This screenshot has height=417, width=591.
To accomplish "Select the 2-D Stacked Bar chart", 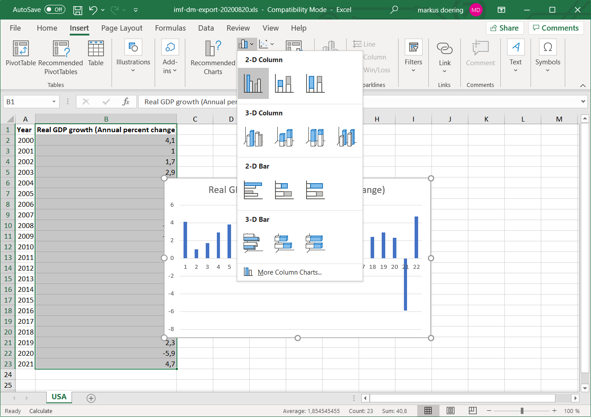I will pyautogui.click(x=284, y=190).
